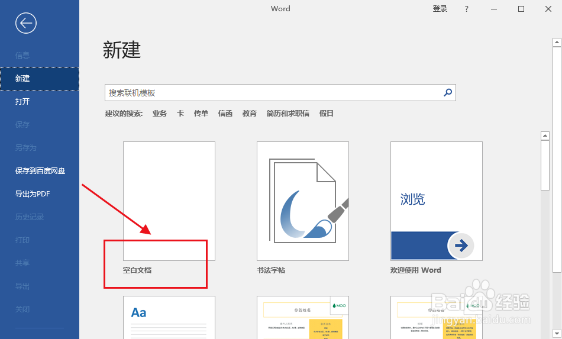Click suggested search 传单
The height and width of the screenshot is (339, 562).
coord(201,114)
